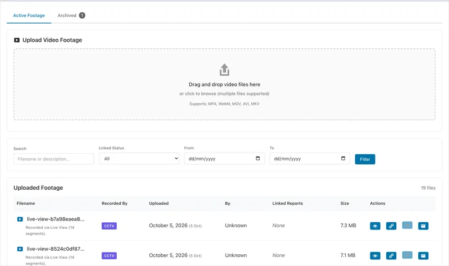Click the video icon beside live-view-b7a98eaea8

coord(20,219)
